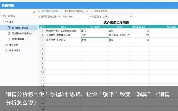
Task: Click the icon beside 周报批量查看 in tree
Action: 9,39
